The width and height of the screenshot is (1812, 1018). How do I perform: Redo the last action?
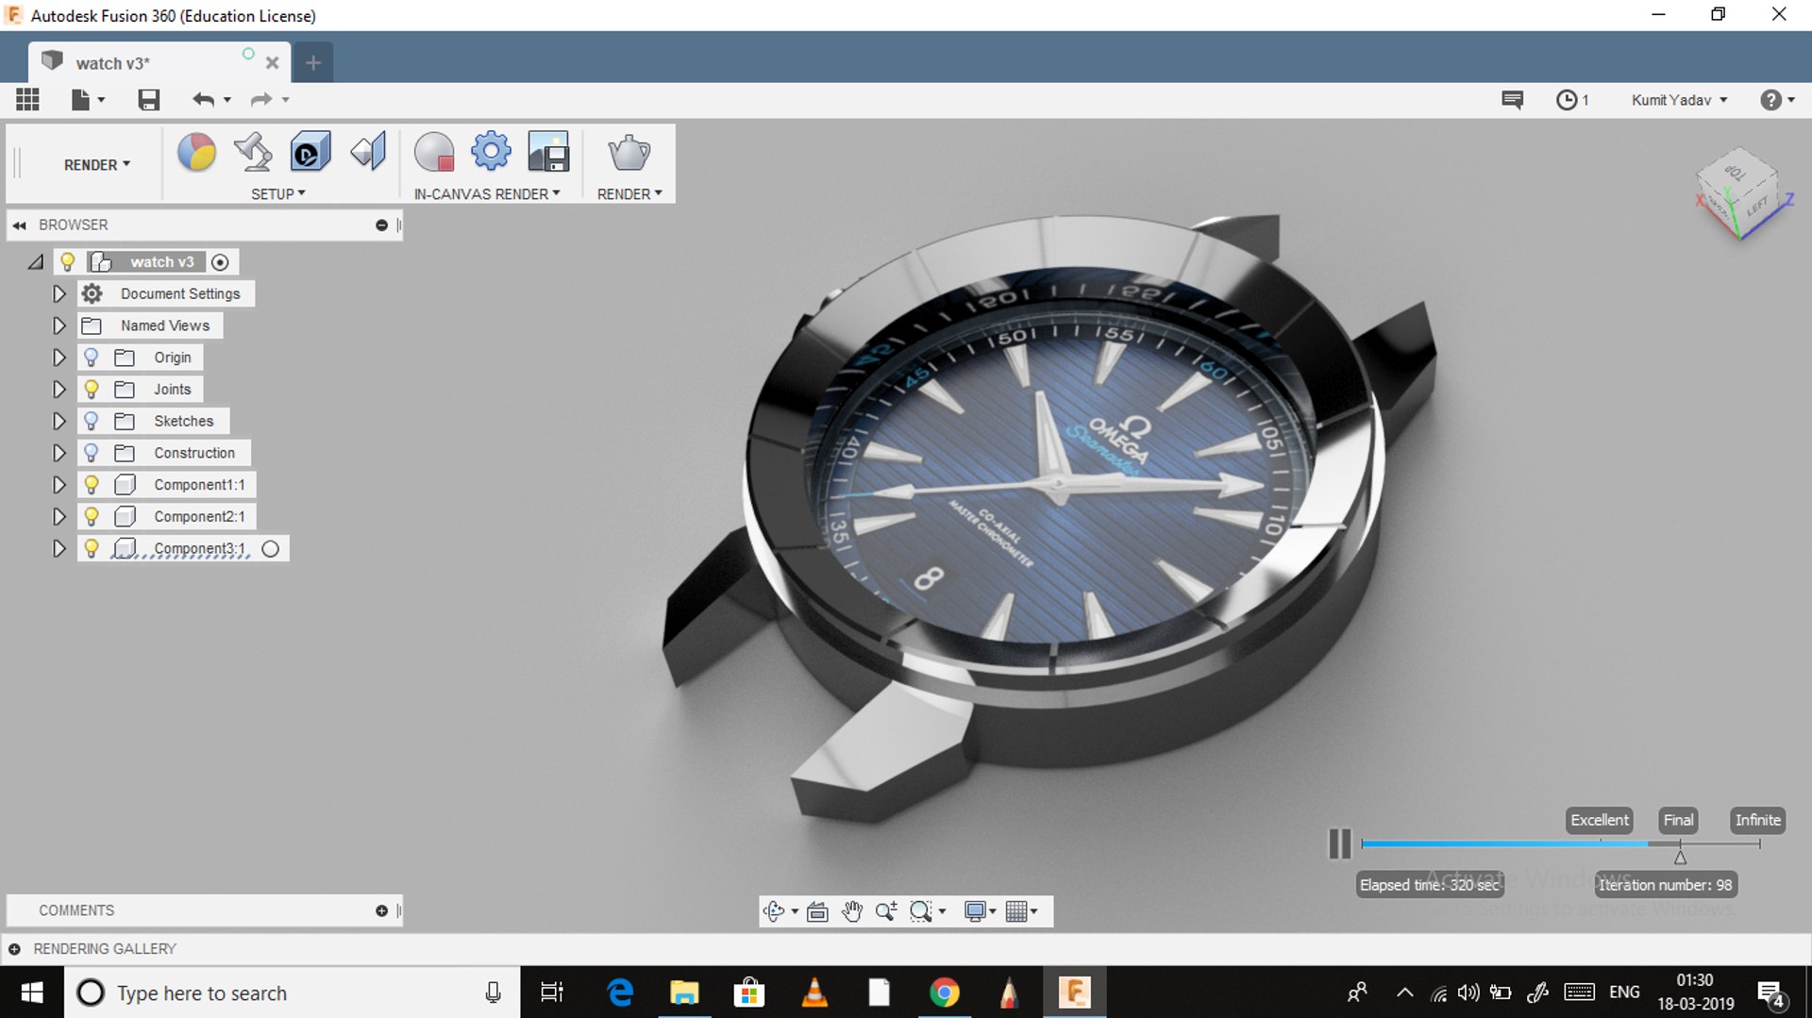[261, 99]
